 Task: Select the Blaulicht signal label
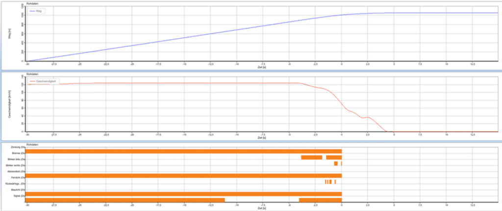click(x=19, y=189)
